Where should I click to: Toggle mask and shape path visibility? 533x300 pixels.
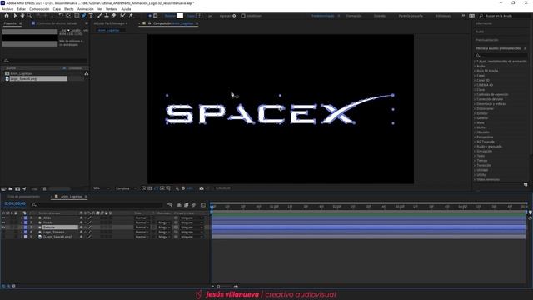coord(156,188)
